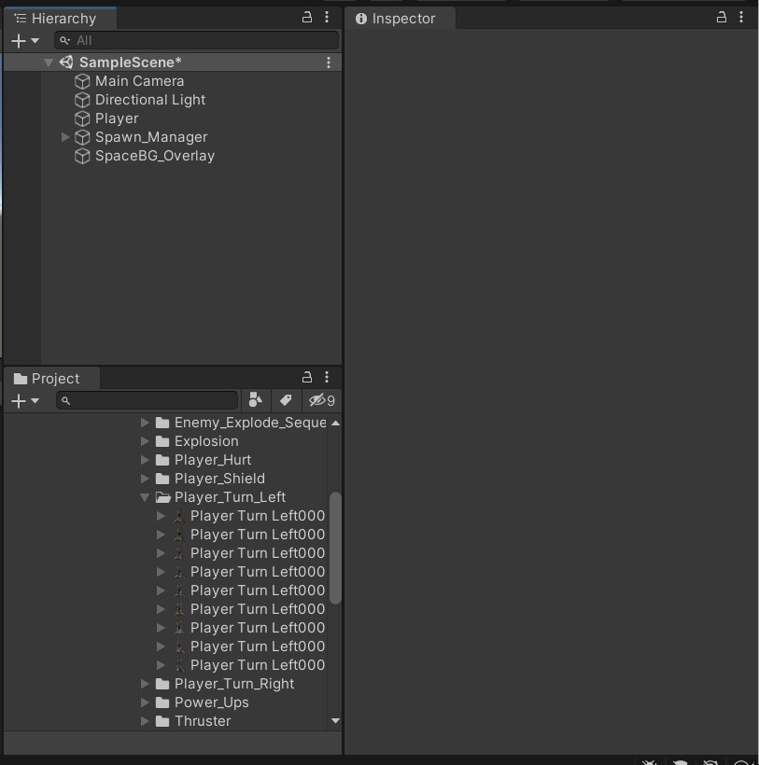
Task: Switch to the Hierarchy tab
Action: coord(60,19)
